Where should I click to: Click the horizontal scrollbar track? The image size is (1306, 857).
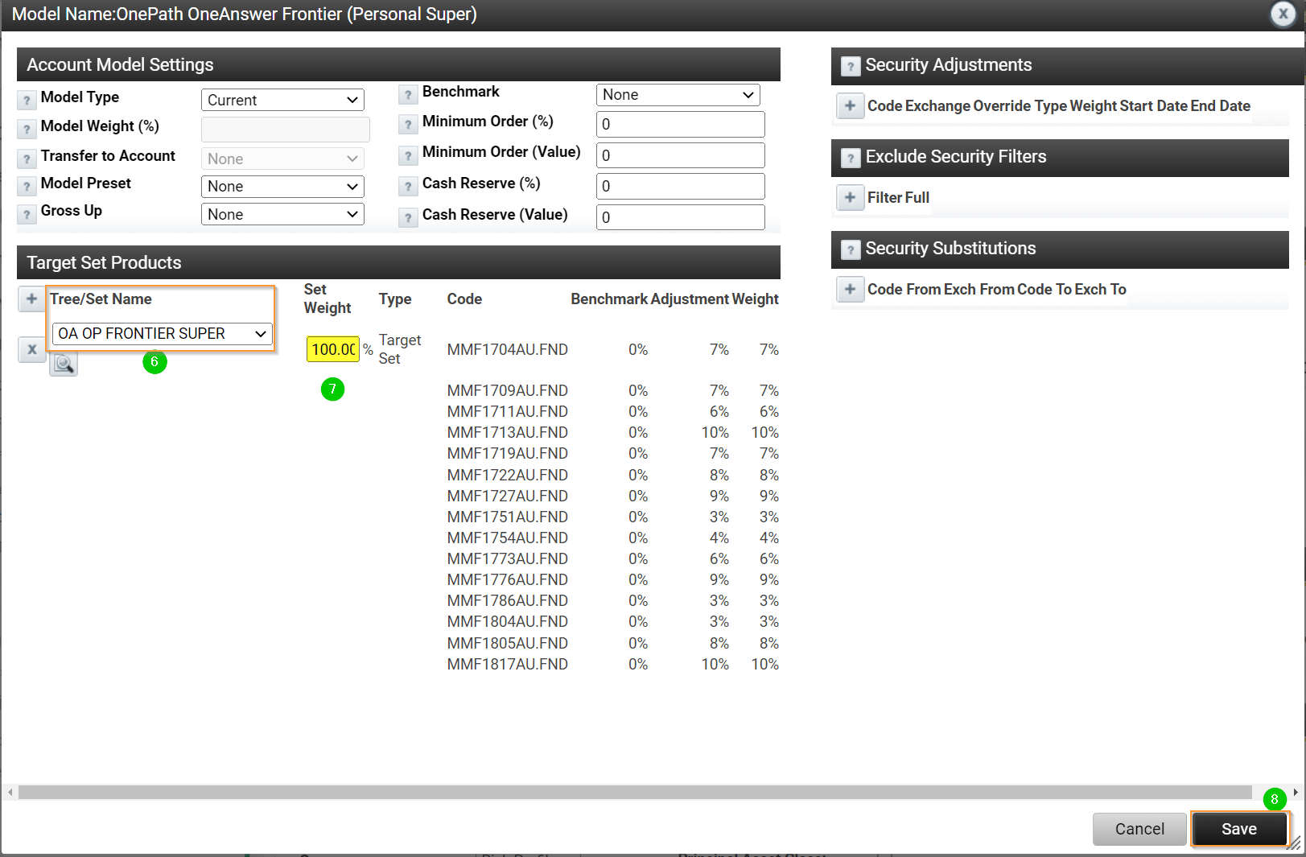[x=635, y=793]
